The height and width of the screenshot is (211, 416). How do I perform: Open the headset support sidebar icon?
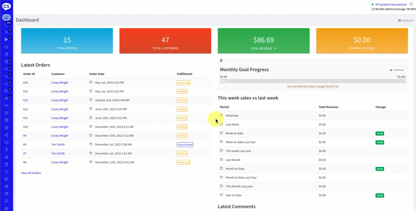pyautogui.click(x=6, y=142)
